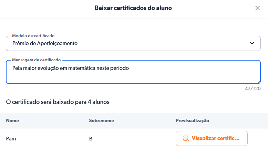Viewport: 268px width, 148px height.
Task: Click the dialog title Baixar certificados do aluno
Action: point(133,8)
